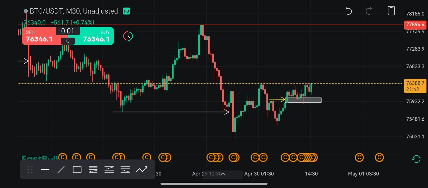Select the rectangle drawing tool

pos(77,170)
